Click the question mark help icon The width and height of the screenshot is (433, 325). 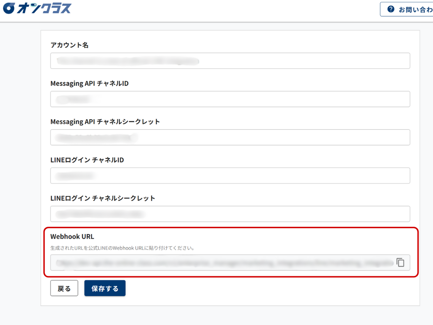pos(390,9)
